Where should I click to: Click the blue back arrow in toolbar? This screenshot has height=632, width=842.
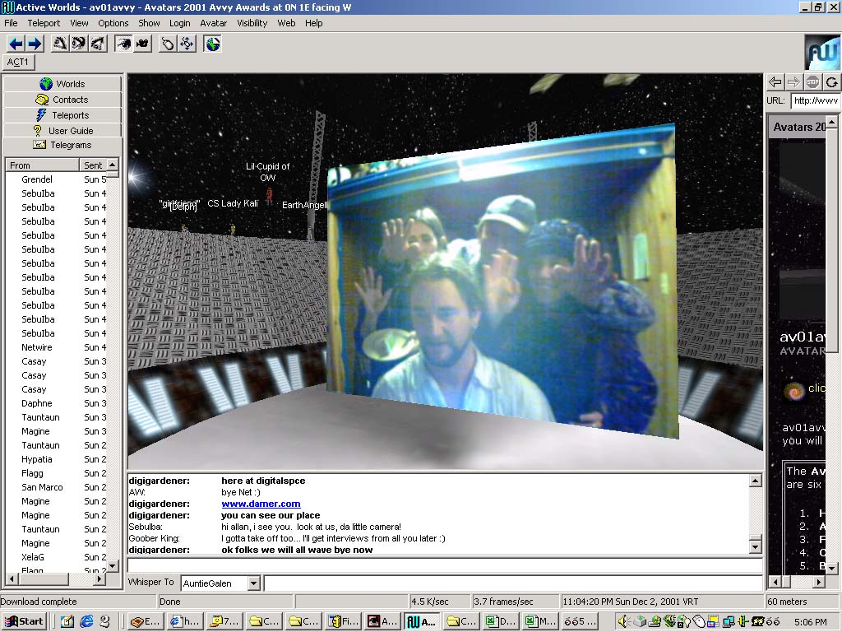(16, 44)
